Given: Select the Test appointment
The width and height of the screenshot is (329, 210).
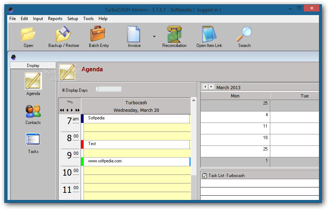Looking at the screenshot, I should pyautogui.click(x=137, y=144).
